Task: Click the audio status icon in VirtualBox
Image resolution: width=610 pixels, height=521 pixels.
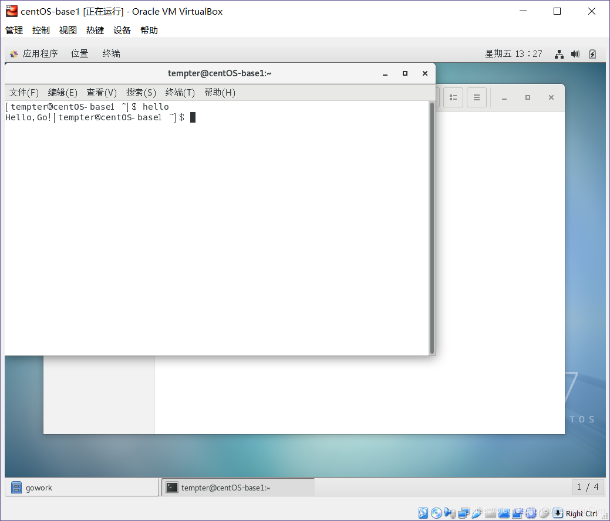Action: click(450, 513)
